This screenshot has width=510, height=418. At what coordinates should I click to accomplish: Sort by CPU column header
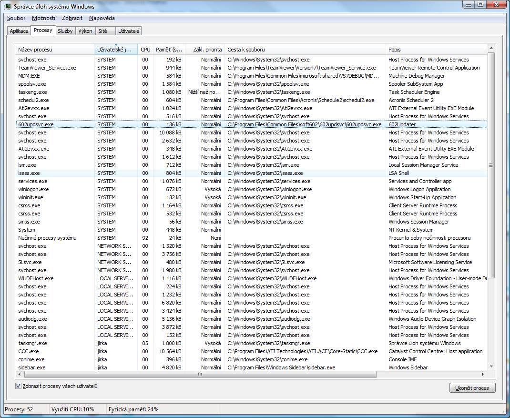[145, 50]
